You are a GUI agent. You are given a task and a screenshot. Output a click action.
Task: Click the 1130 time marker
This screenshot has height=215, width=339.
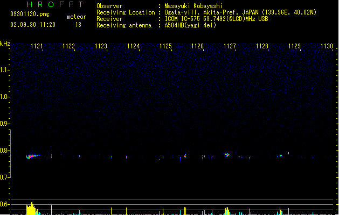[327, 46]
